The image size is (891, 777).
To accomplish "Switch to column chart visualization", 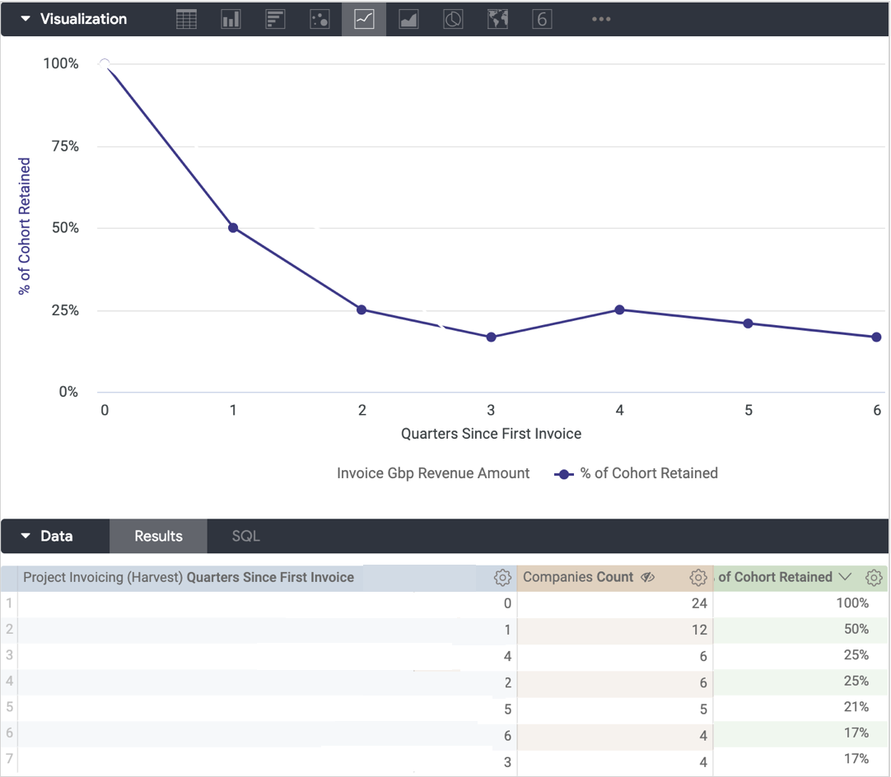I will pyautogui.click(x=231, y=19).
